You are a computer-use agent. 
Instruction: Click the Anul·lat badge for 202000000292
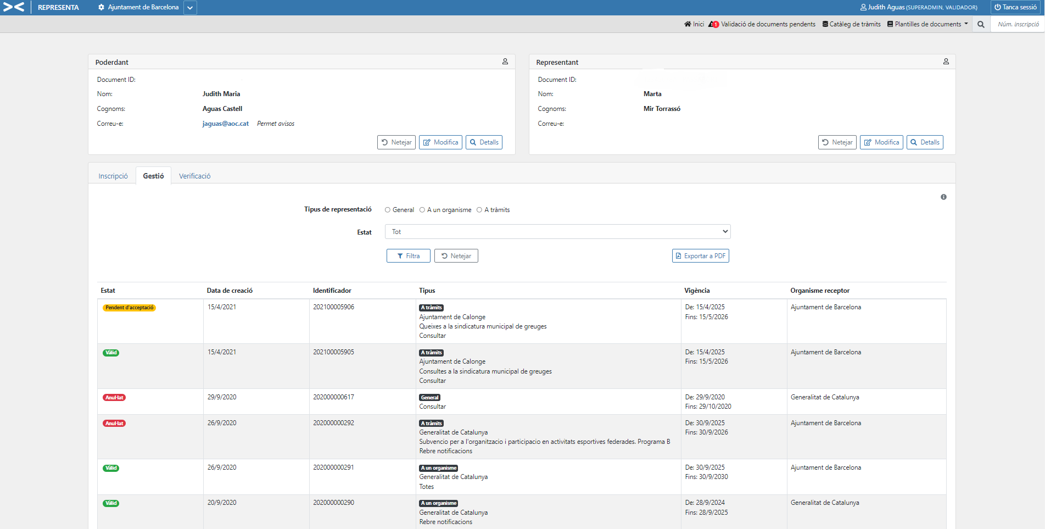[114, 424]
